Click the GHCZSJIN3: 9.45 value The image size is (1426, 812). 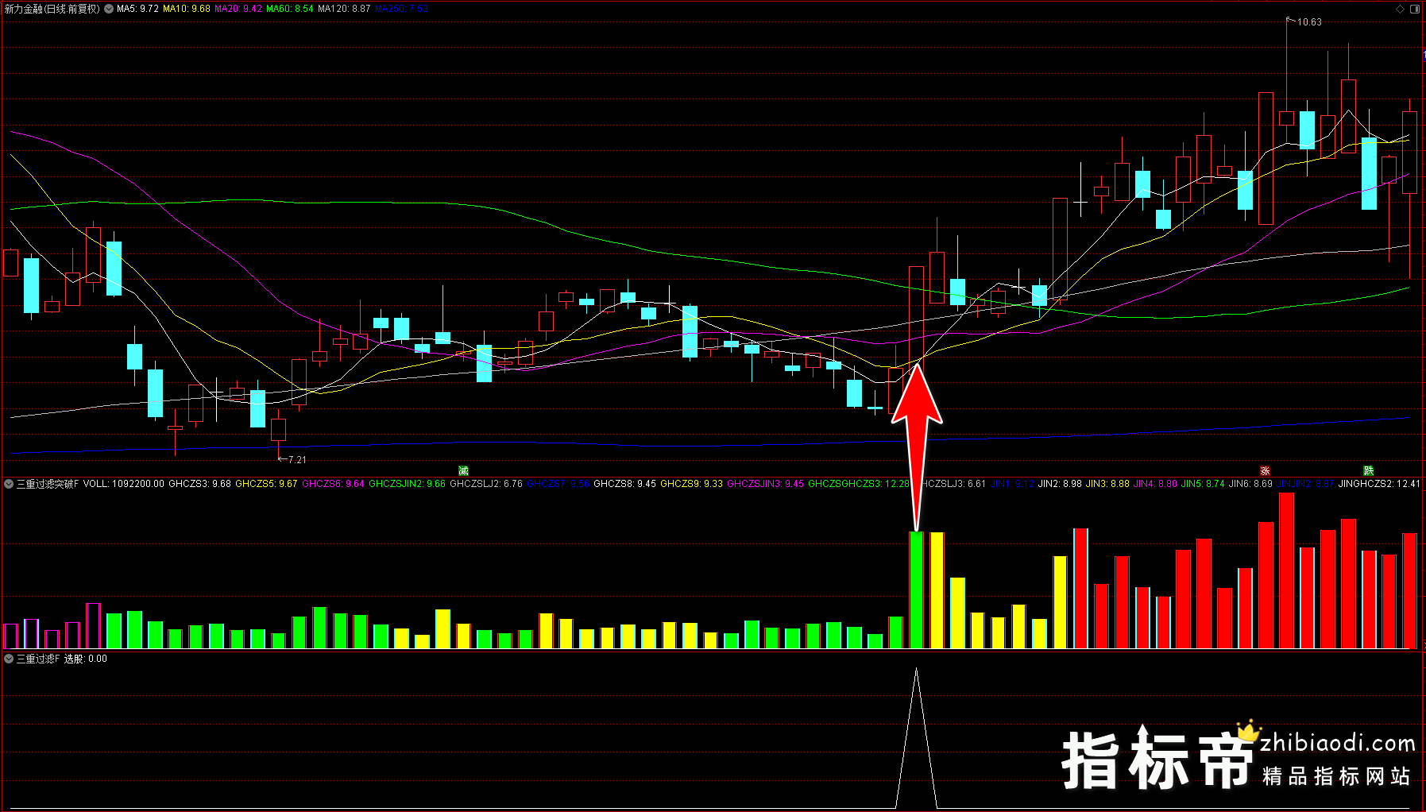coord(765,483)
